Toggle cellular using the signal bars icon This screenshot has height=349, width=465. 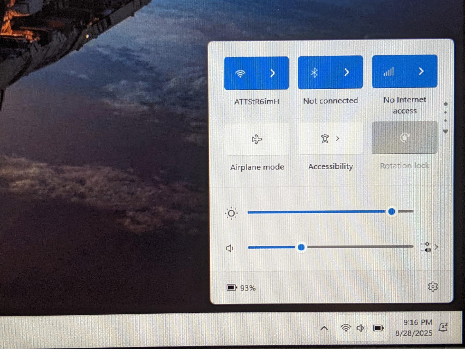coord(389,72)
